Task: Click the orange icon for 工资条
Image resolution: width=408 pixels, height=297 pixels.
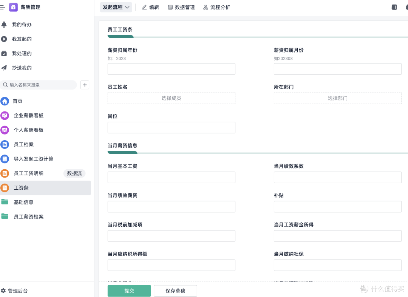Action: (5, 188)
